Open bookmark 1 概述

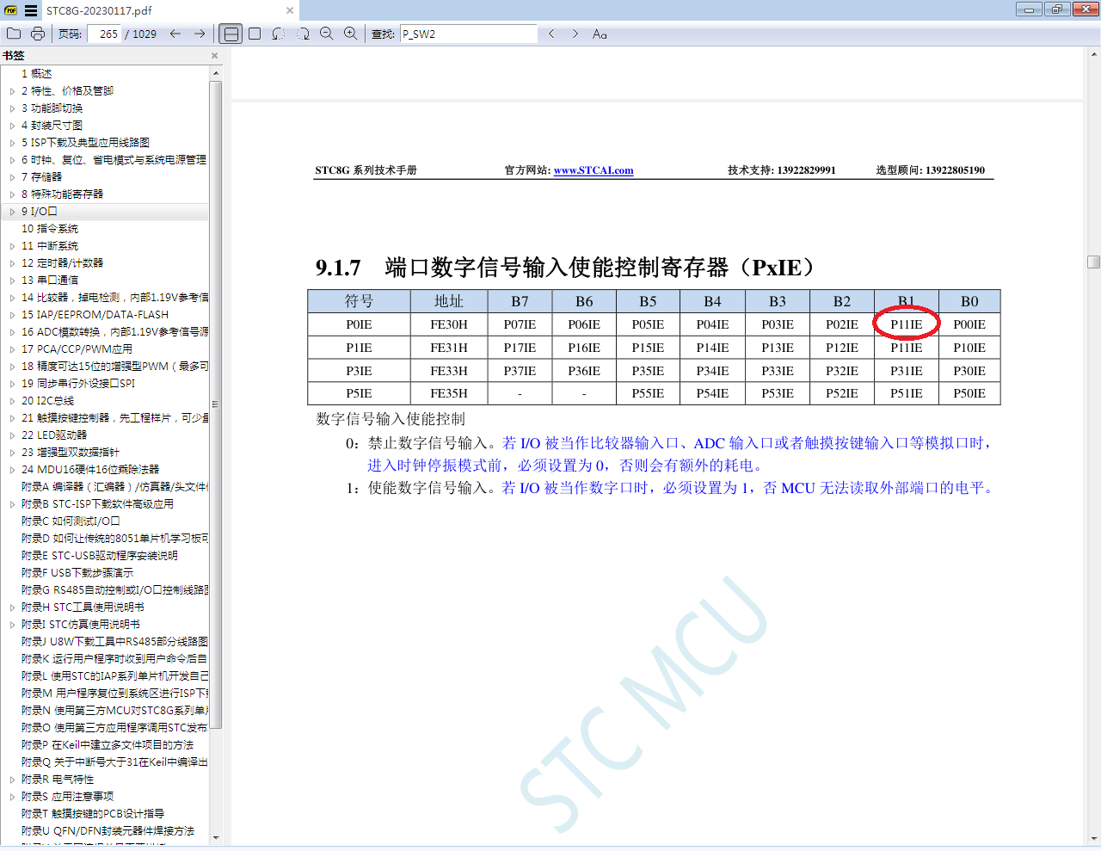(x=36, y=74)
